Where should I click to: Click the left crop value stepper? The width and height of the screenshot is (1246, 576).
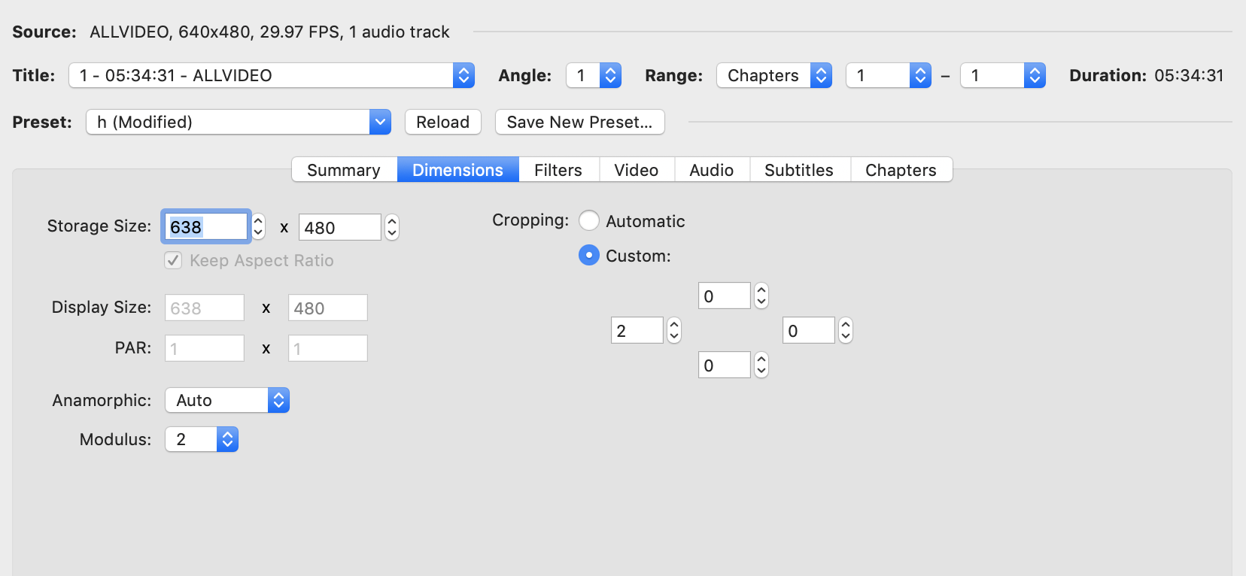click(x=673, y=330)
